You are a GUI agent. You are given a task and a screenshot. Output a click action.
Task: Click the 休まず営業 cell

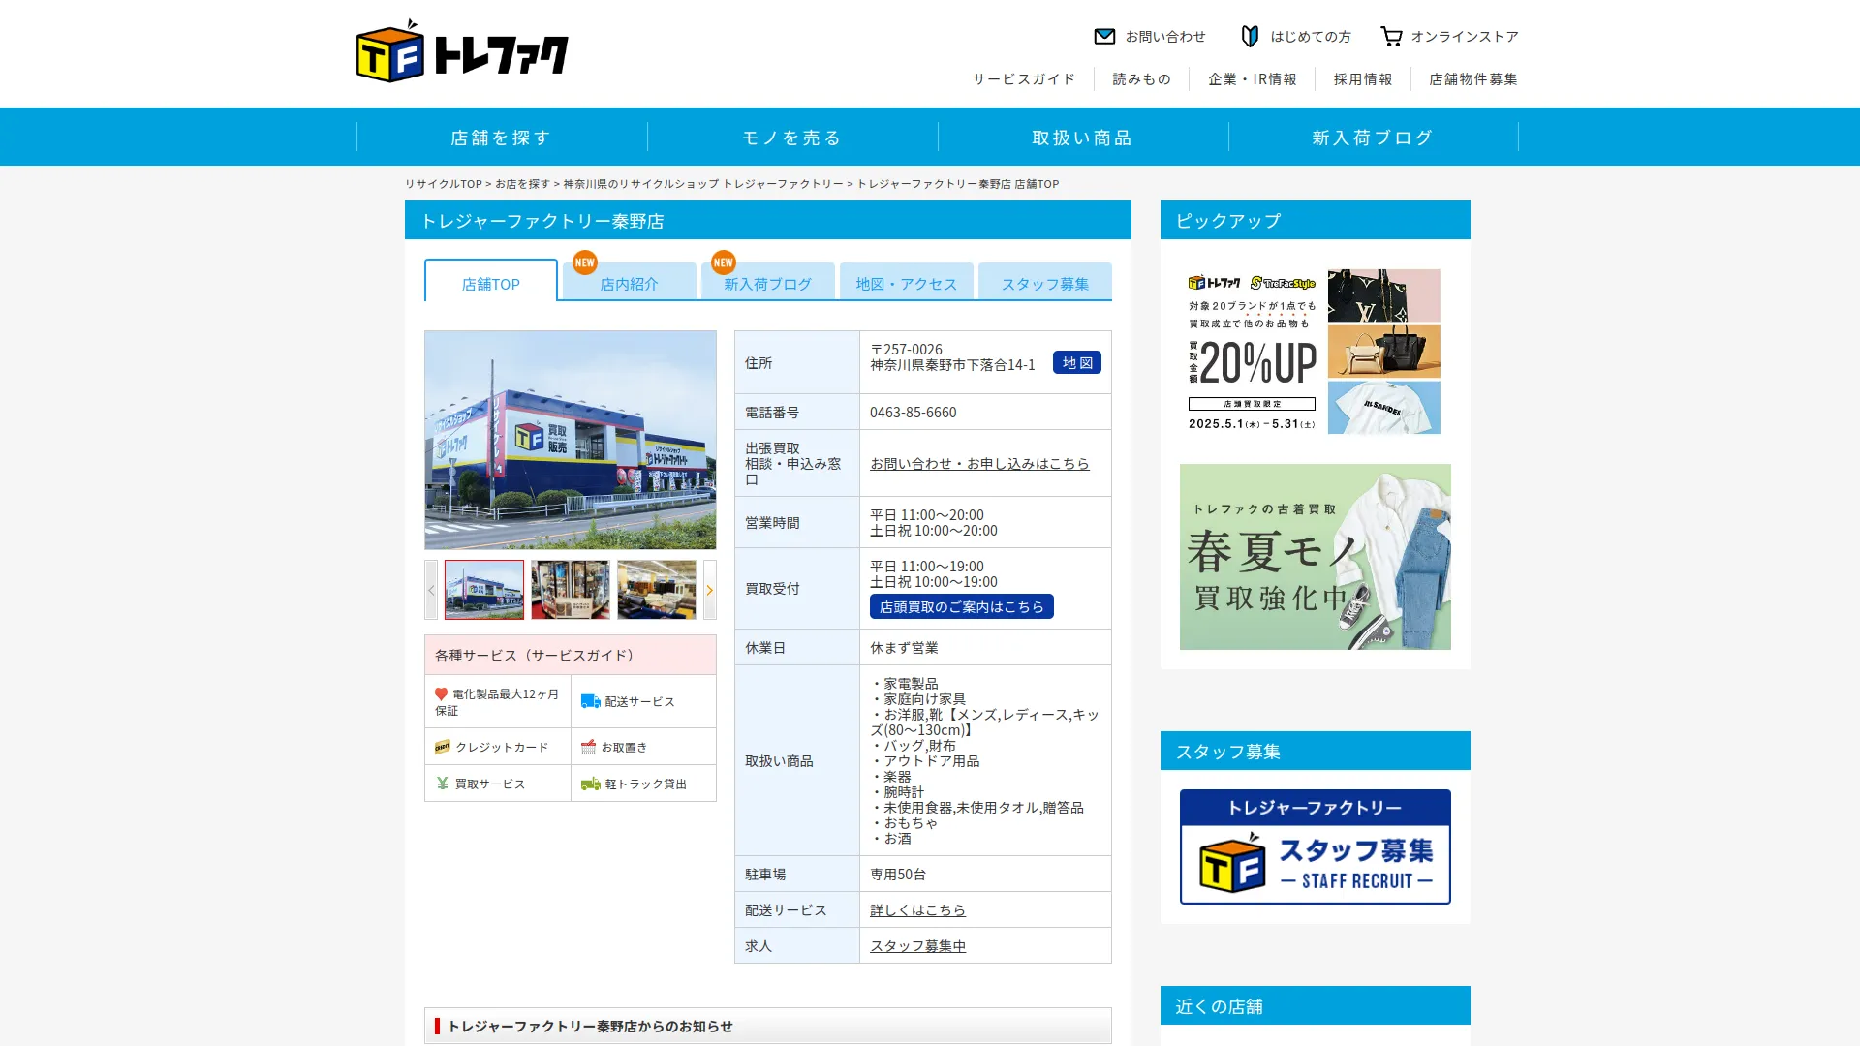[985, 647]
